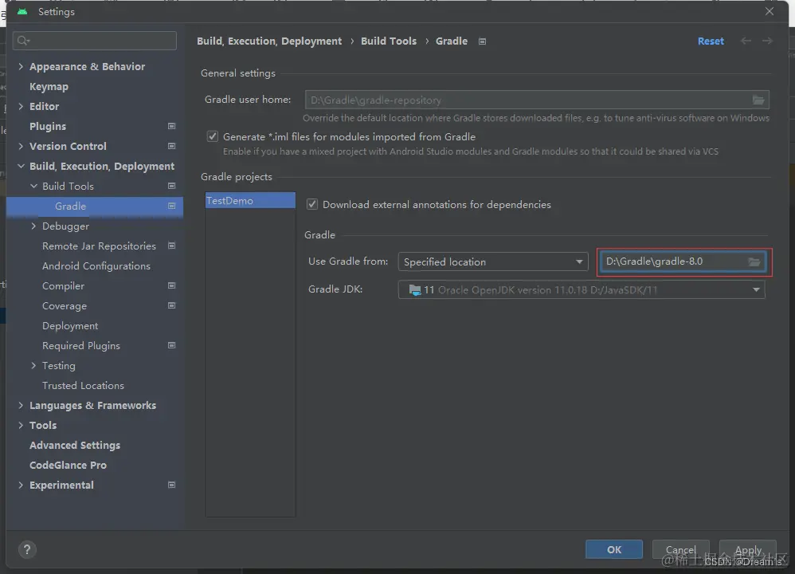Open Plugins settings
795x574 pixels.
tap(48, 127)
